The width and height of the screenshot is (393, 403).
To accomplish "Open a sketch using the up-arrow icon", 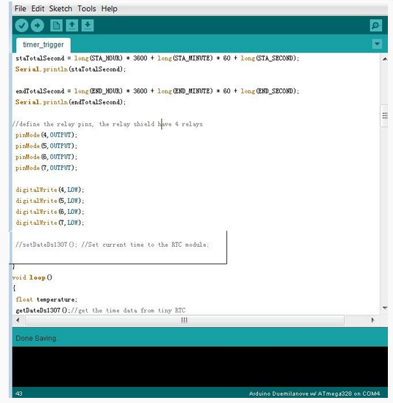I will click(72, 26).
